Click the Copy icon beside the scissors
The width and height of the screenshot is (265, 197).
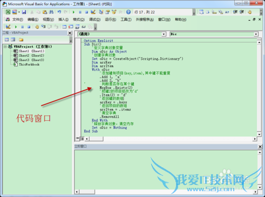(x=38, y=12)
